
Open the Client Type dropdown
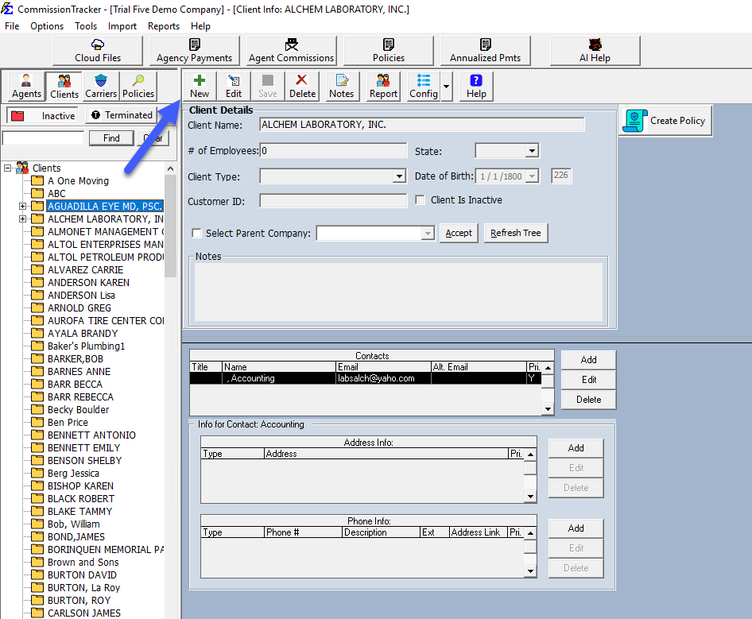(401, 175)
